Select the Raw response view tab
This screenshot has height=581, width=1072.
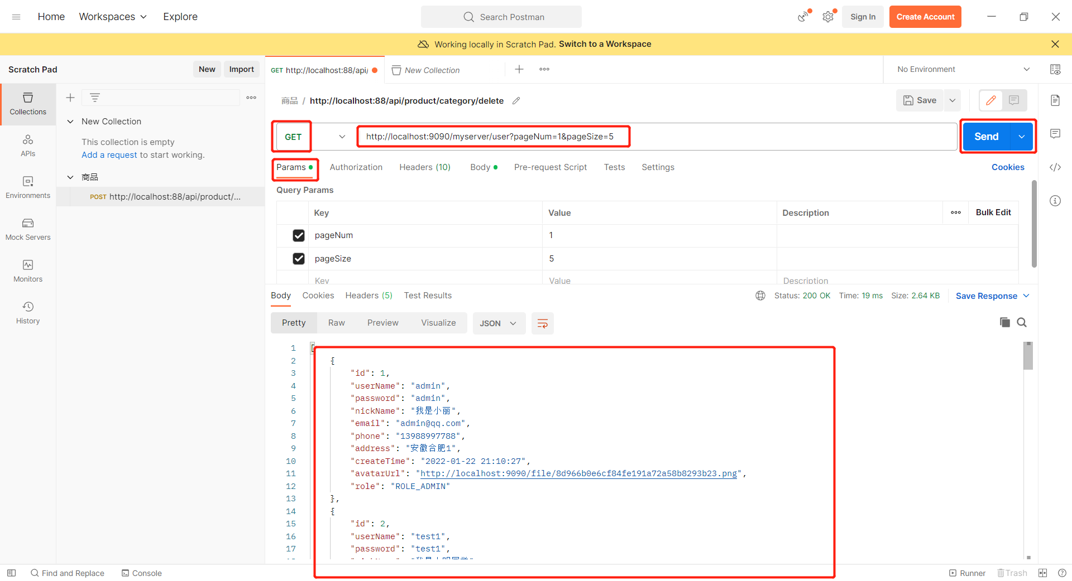pos(336,323)
